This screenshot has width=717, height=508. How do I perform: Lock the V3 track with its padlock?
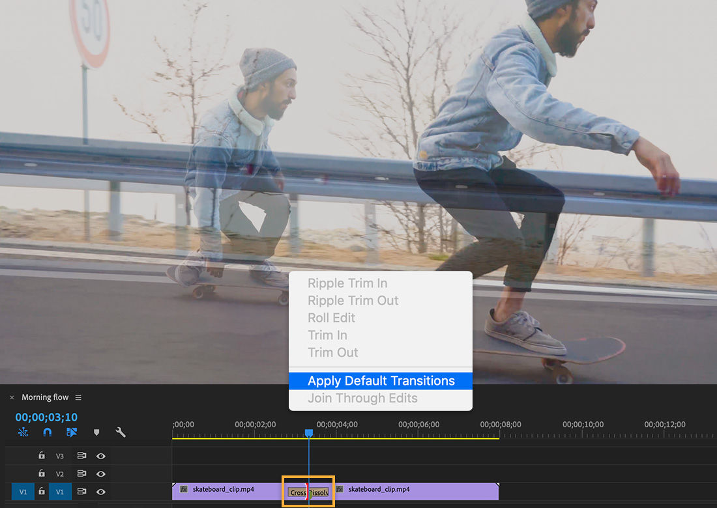click(42, 455)
